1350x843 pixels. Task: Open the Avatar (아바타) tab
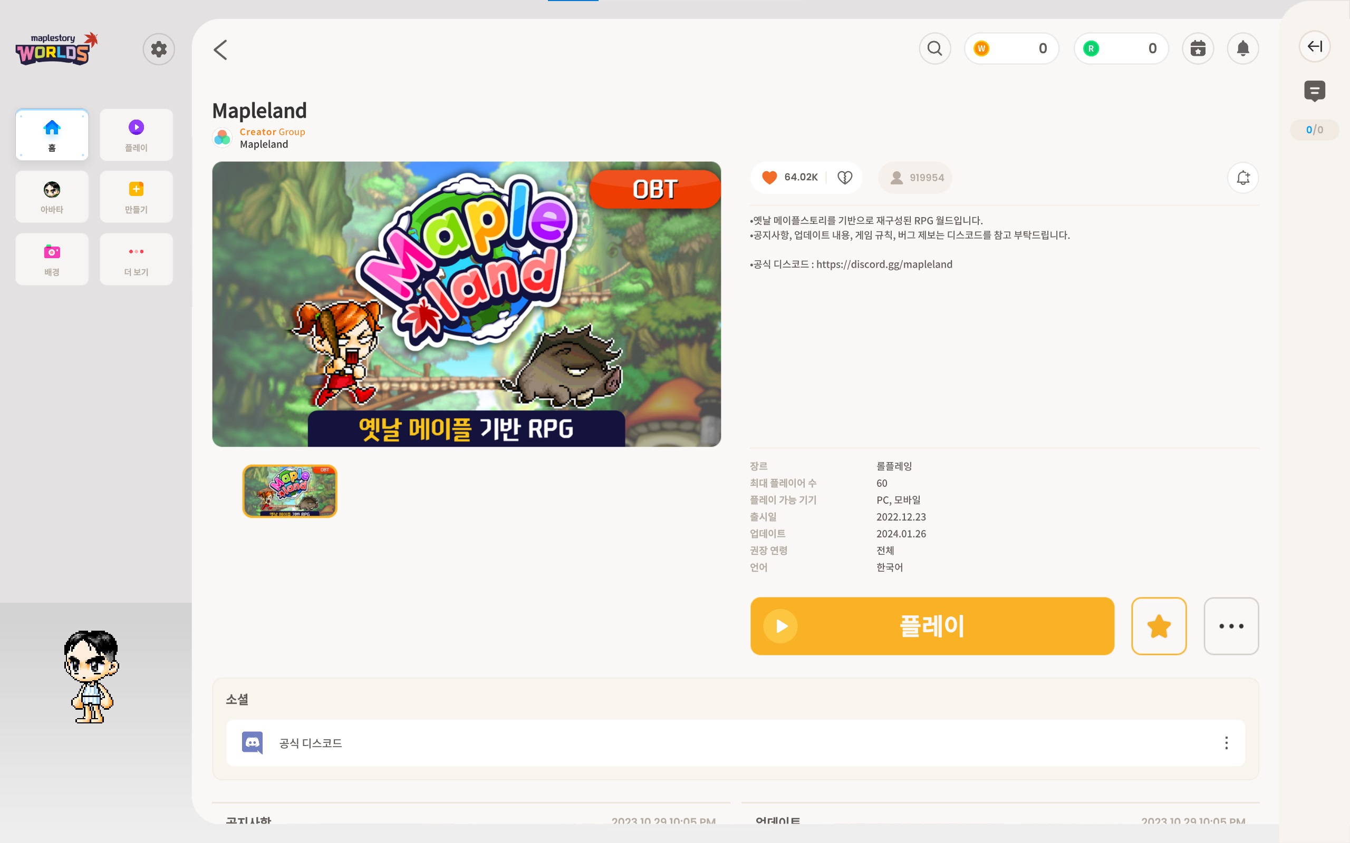click(x=52, y=197)
